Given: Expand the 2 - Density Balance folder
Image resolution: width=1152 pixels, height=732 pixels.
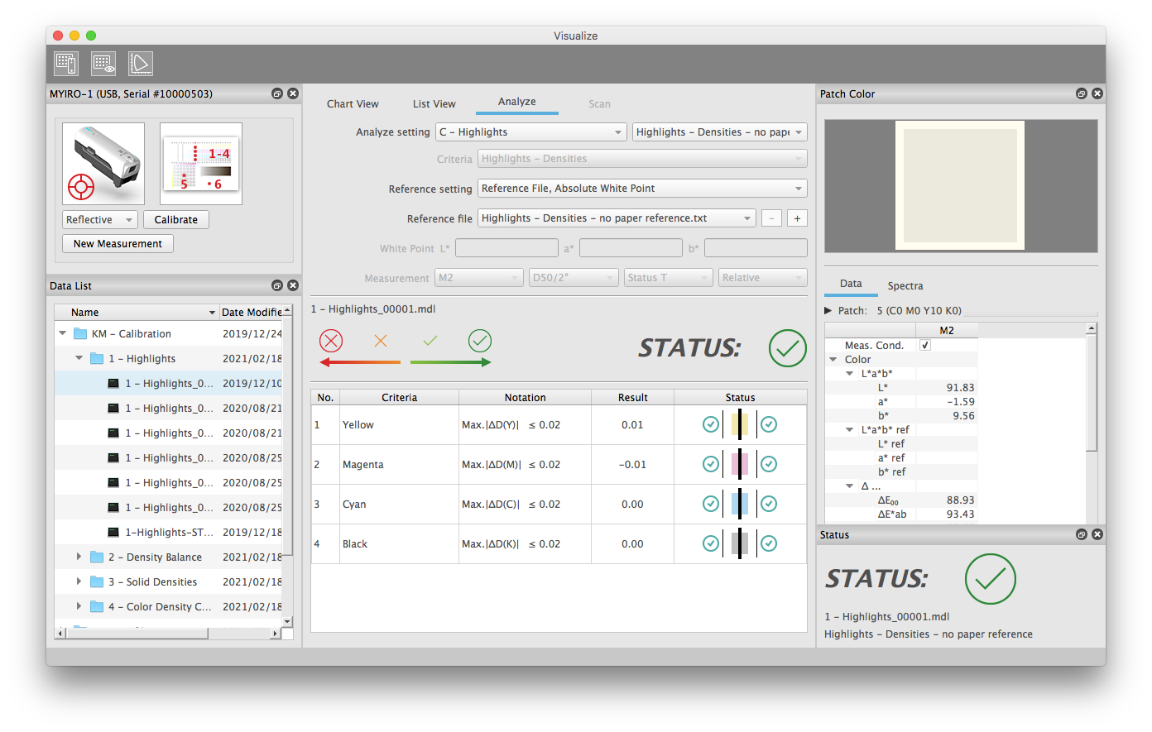Looking at the screenshot, I should (79, 557).
